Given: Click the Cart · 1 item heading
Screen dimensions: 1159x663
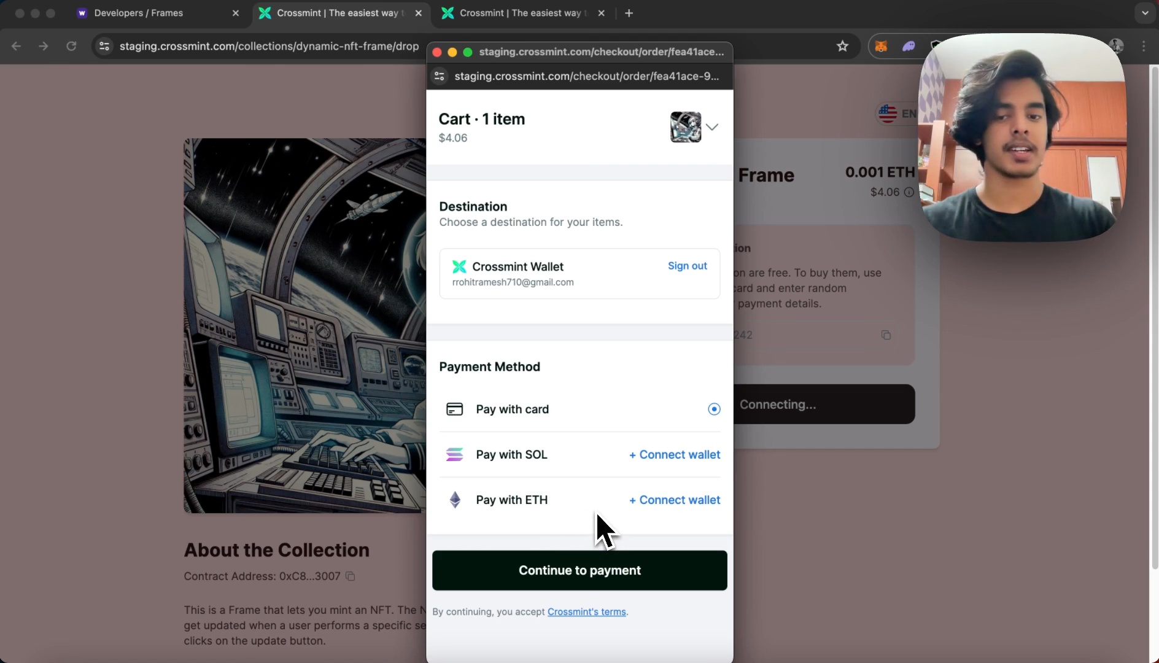Looking at the screenshot, I should 481,119.
